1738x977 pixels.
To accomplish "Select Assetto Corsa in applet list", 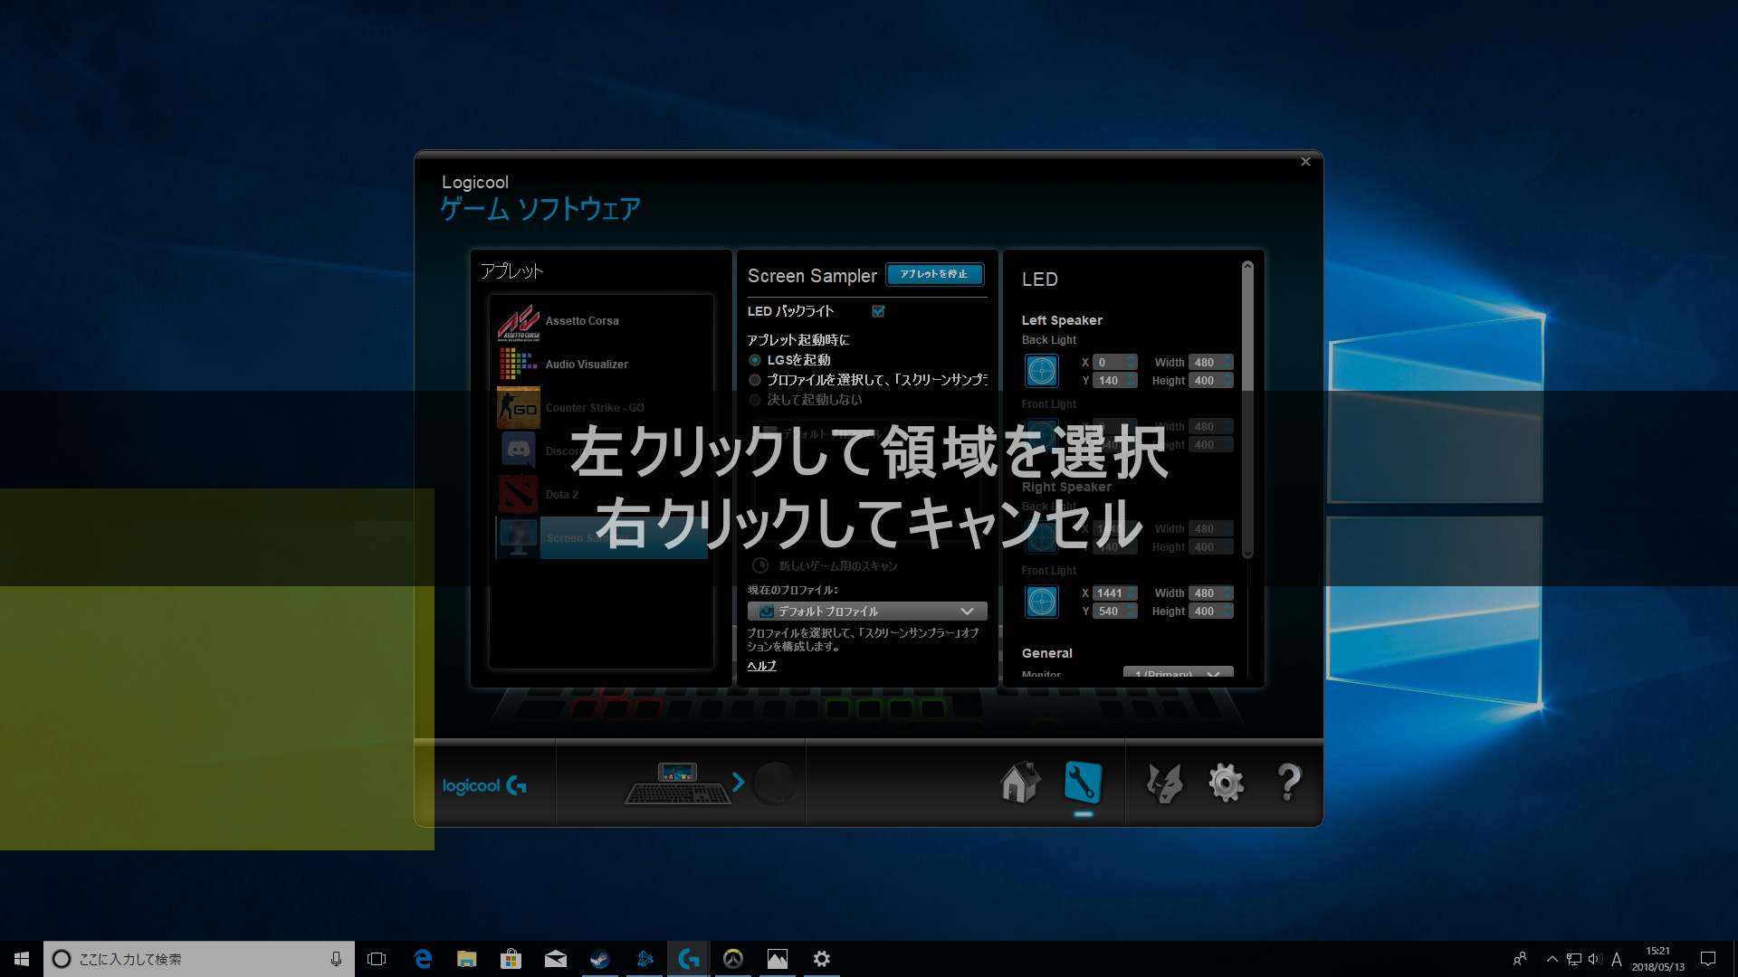I will (x=582, y=321).
